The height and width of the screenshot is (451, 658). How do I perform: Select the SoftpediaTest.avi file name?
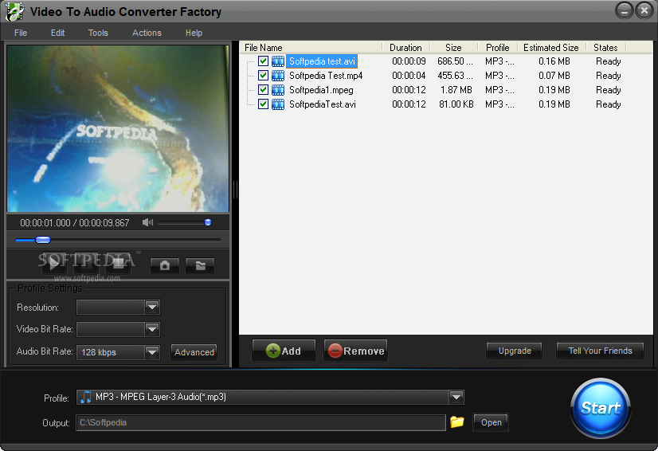tap(323, 104)
